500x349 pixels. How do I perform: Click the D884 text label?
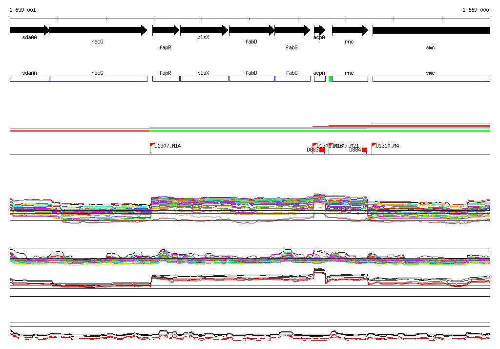[355, 150]
